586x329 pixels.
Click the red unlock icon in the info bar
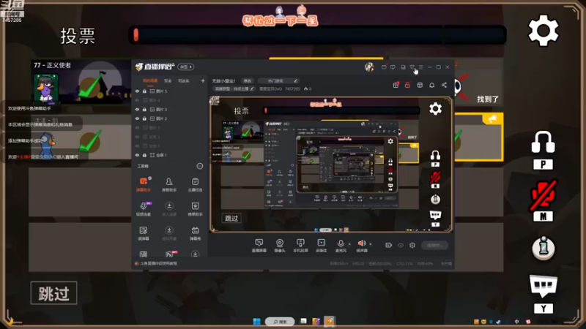click(408, 85)
